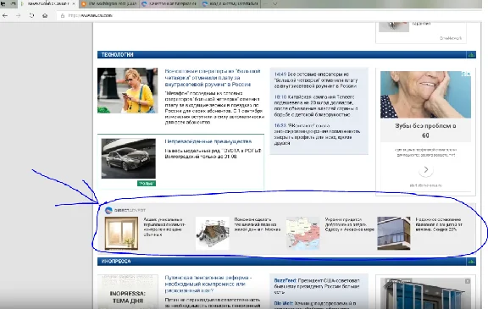
Task: Click the browser forward arrow
Action: point(19,15)
